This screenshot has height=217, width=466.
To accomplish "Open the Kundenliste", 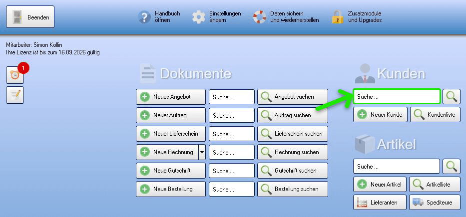I will 435,115.
